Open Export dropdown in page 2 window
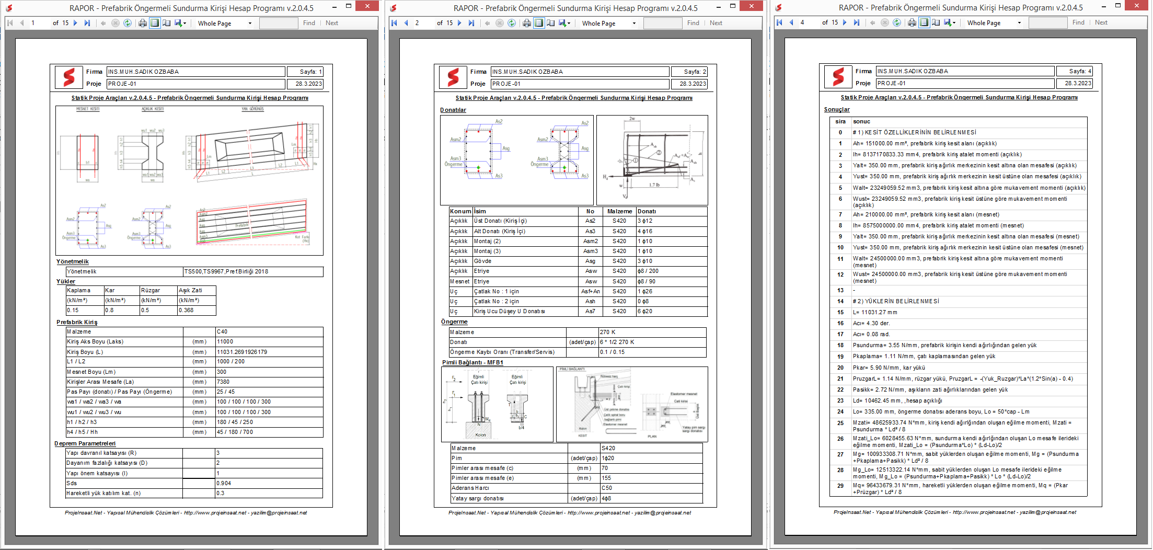This screenshot has width=1153, height=550. click(x=564, y=23)
